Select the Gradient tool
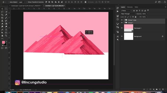 click(x=6, y=24)
